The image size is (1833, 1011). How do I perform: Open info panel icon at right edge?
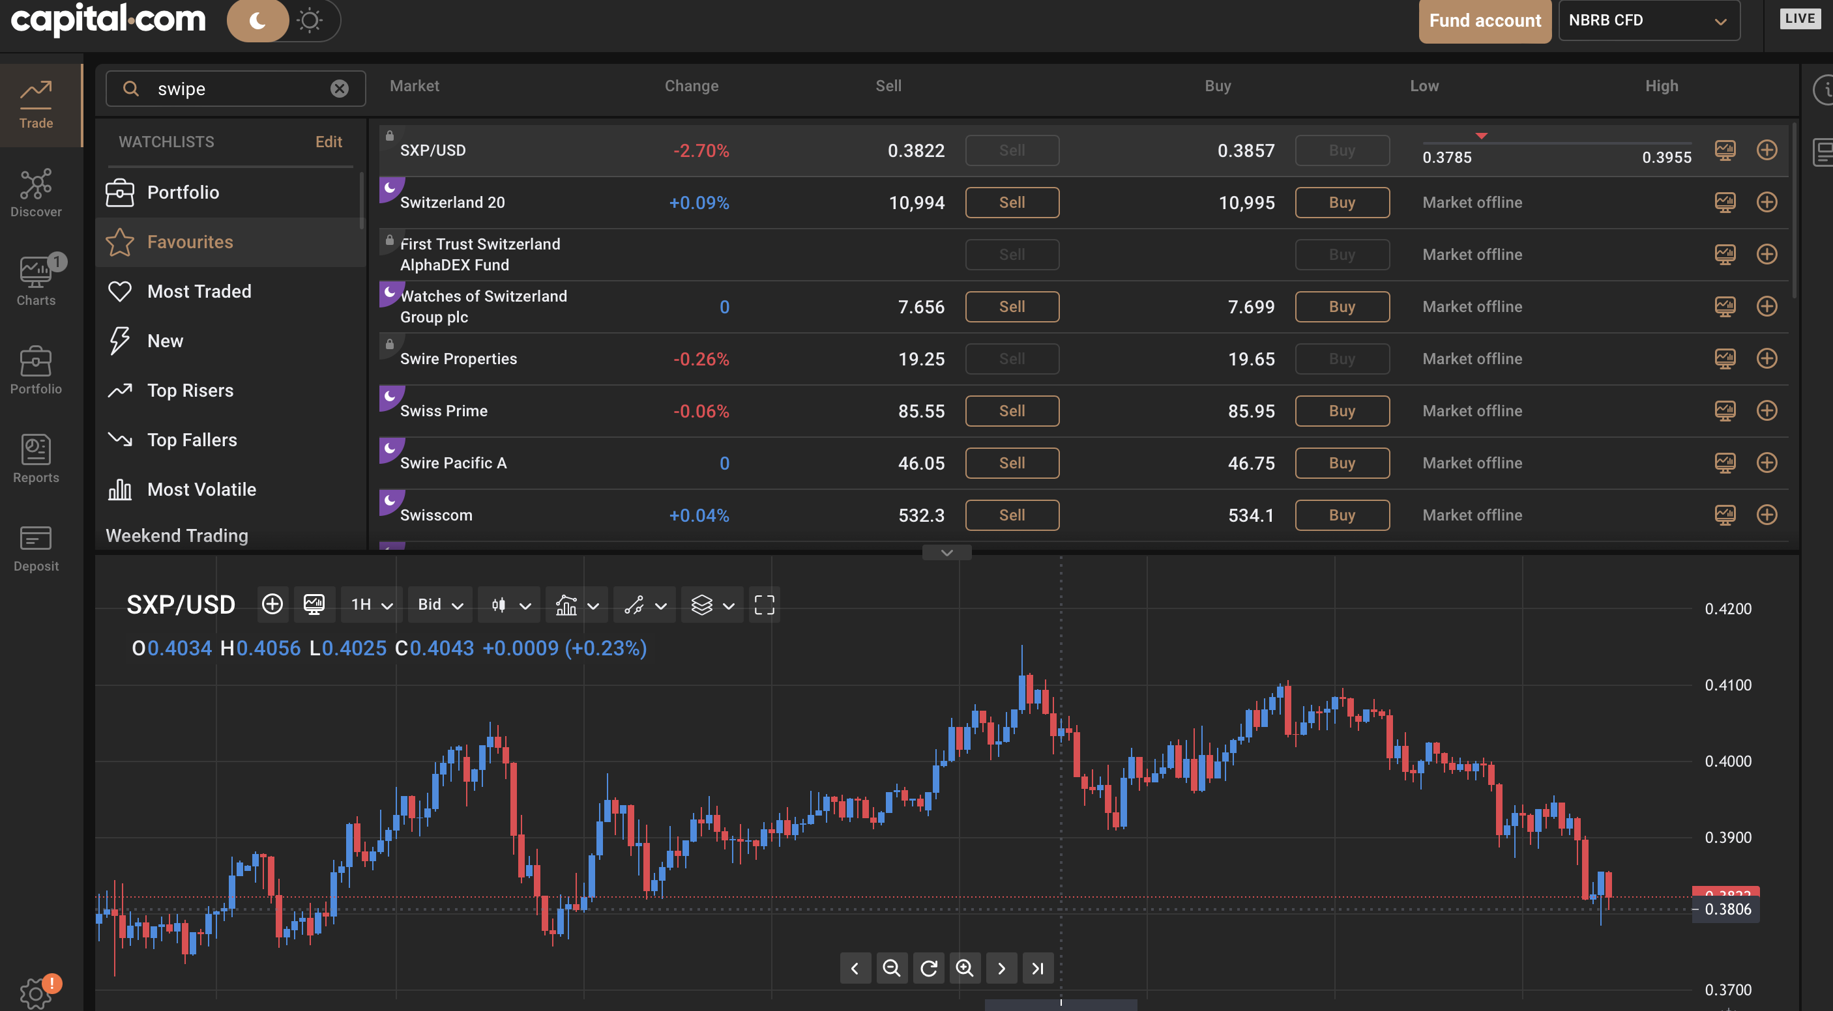click(x=1824, y=90)
